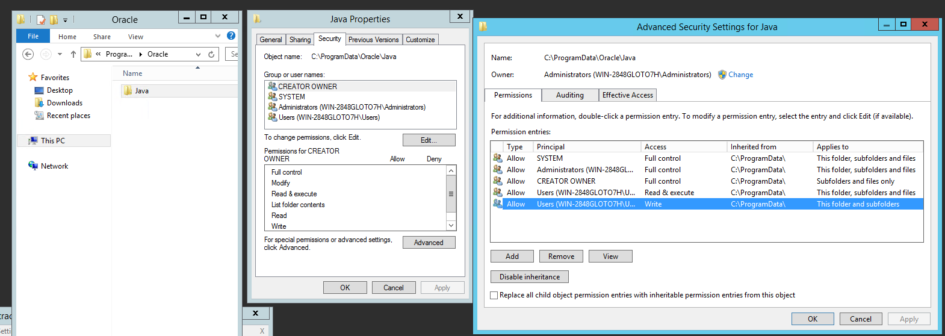Switch to the Effective Access tab
945x336 pixels.
[627, 95]
